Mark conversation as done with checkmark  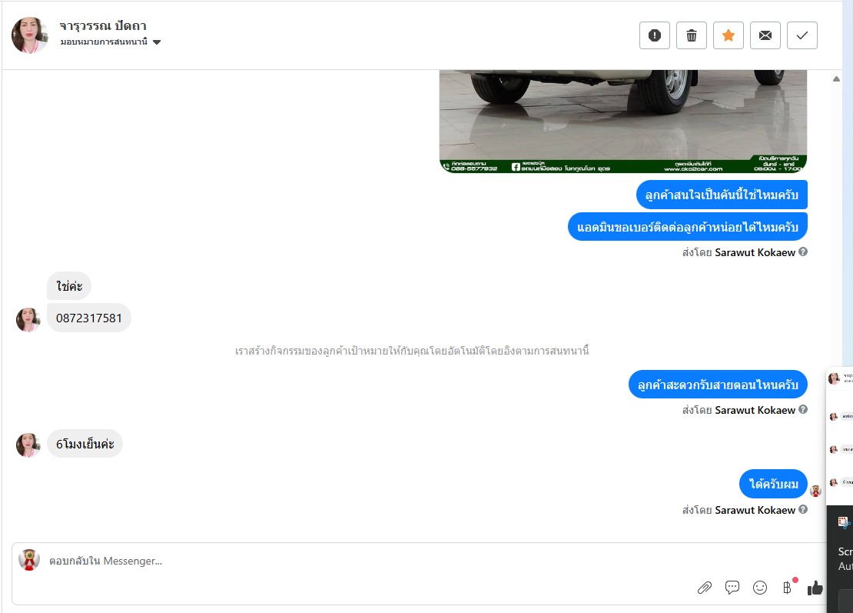coord(802,35)
